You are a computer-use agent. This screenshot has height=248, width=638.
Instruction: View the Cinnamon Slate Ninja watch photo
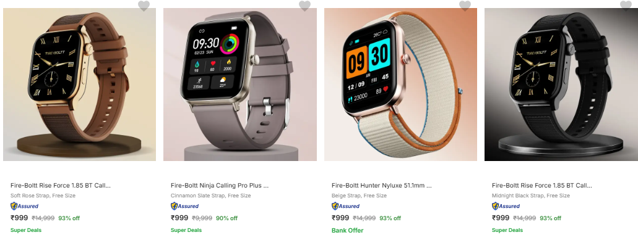(240, 85)
